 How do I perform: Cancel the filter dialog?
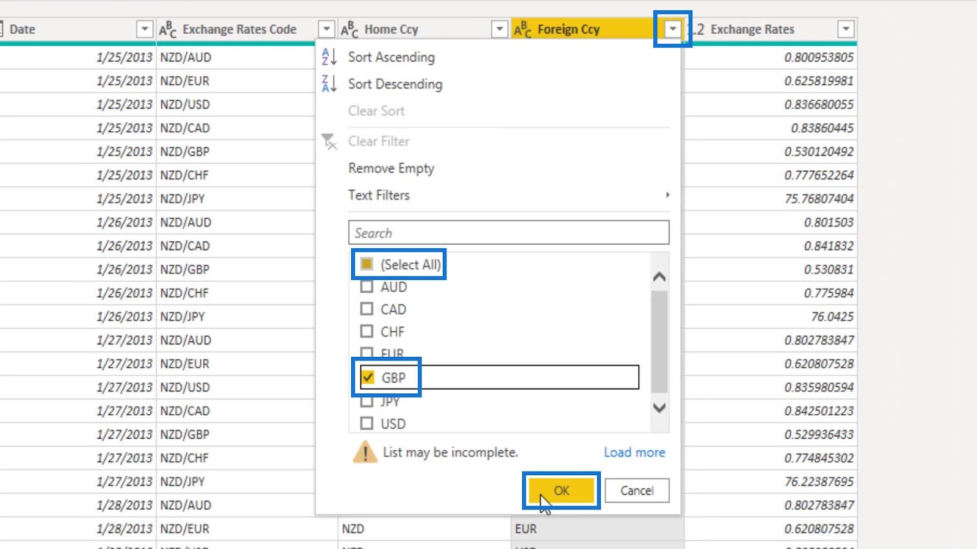pyautogui.click(x=637, y=490)
